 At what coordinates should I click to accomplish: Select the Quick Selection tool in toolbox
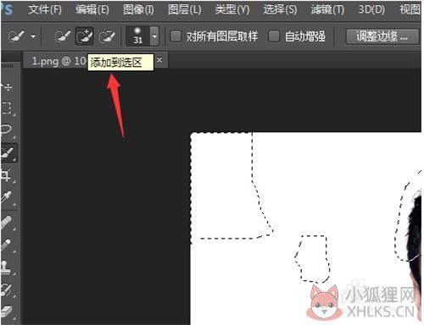point(8,152)
